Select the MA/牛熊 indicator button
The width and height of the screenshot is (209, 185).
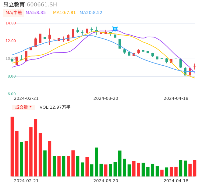click(14, 13)
